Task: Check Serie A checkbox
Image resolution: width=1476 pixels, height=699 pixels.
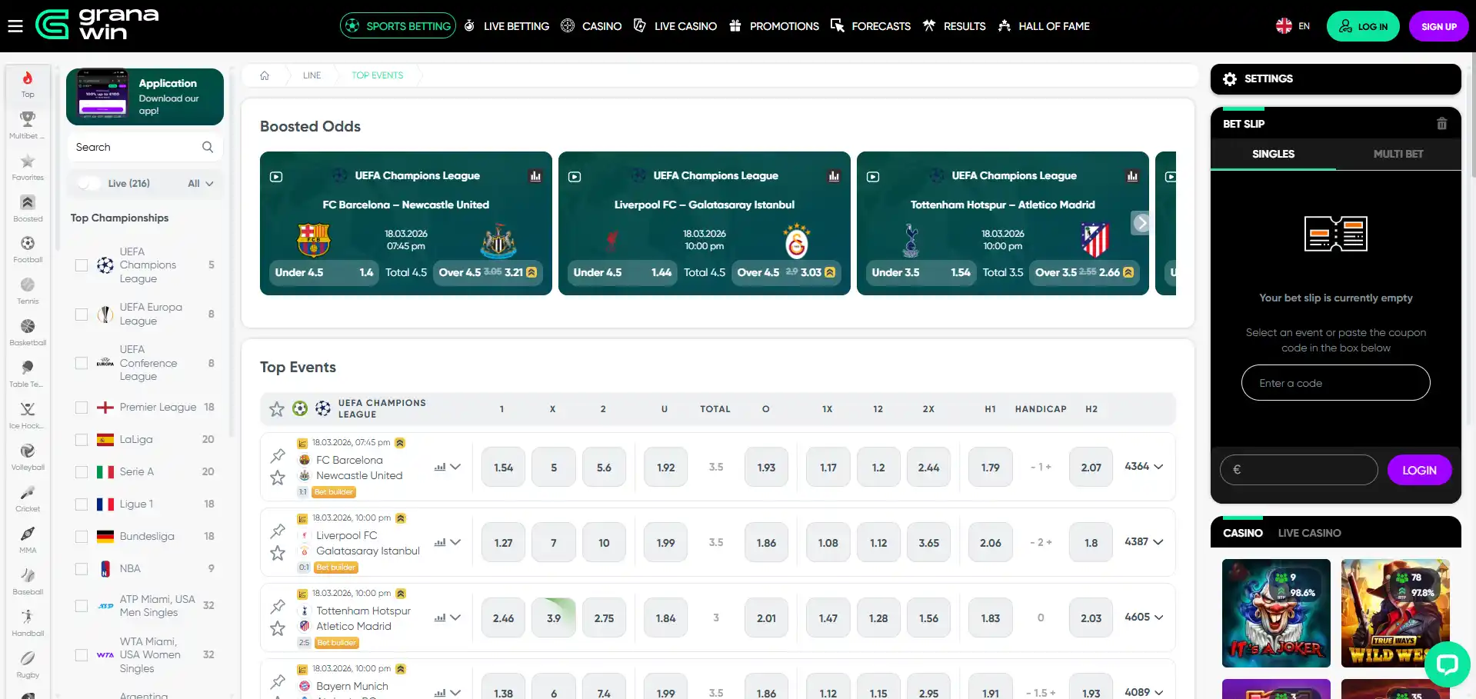Action: [x=82, y=472]
